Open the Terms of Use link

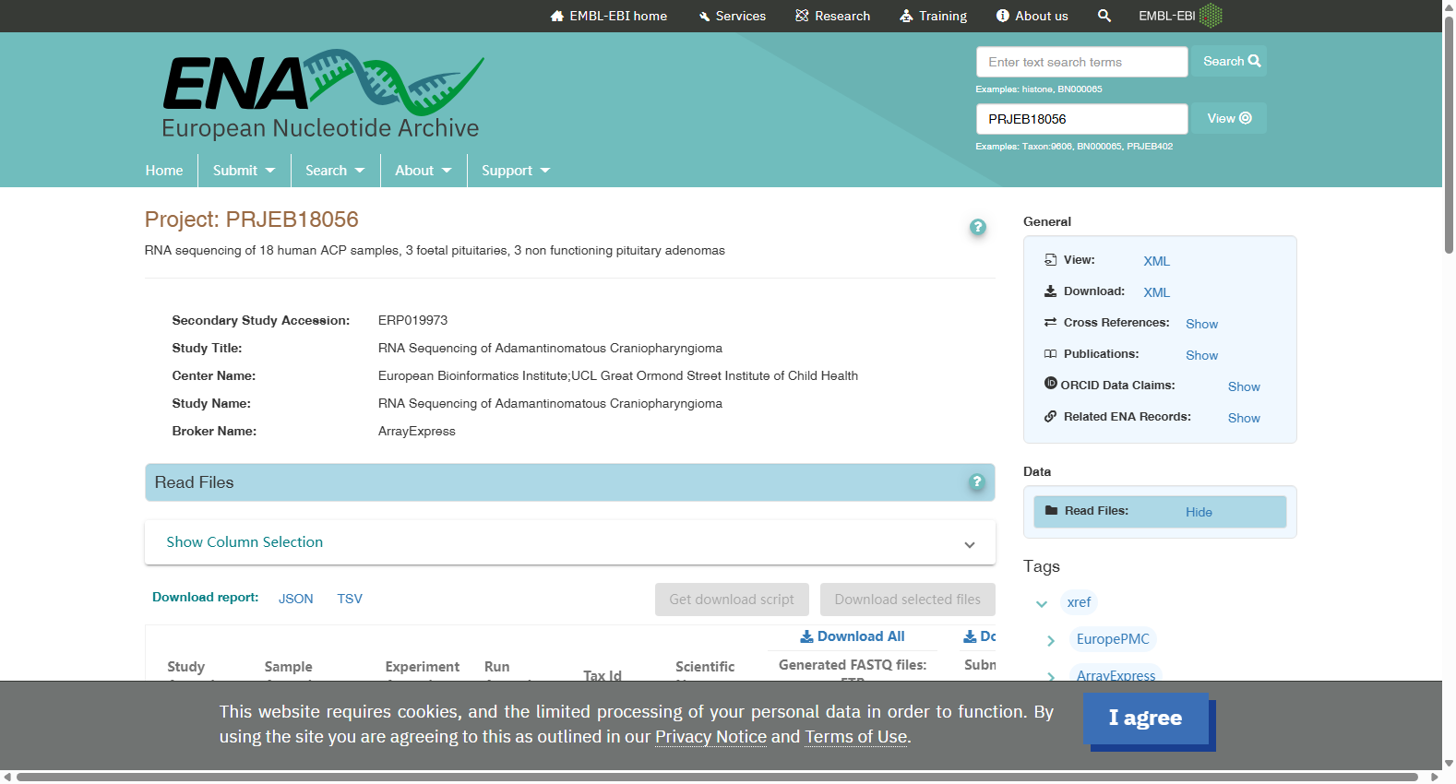856,737
